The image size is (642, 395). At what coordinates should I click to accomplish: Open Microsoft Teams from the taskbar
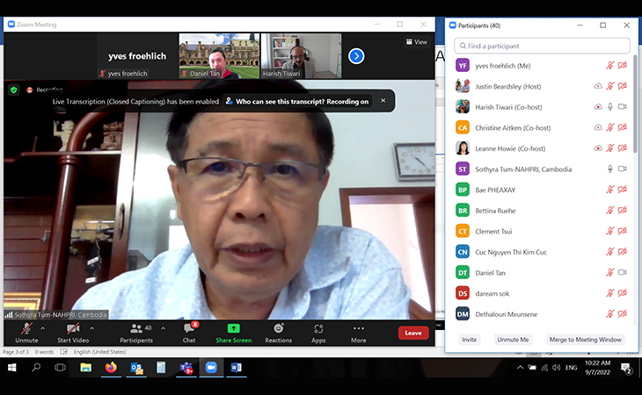coord(186,368)
